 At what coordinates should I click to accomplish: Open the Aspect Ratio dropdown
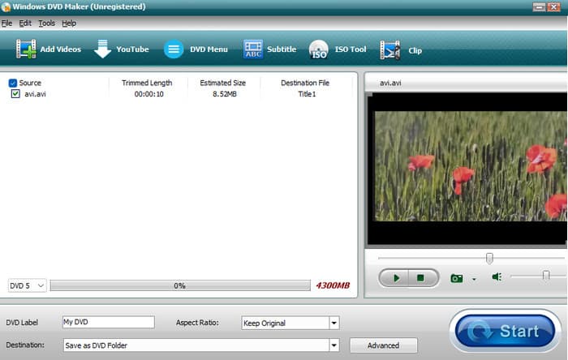pos(333,323)
